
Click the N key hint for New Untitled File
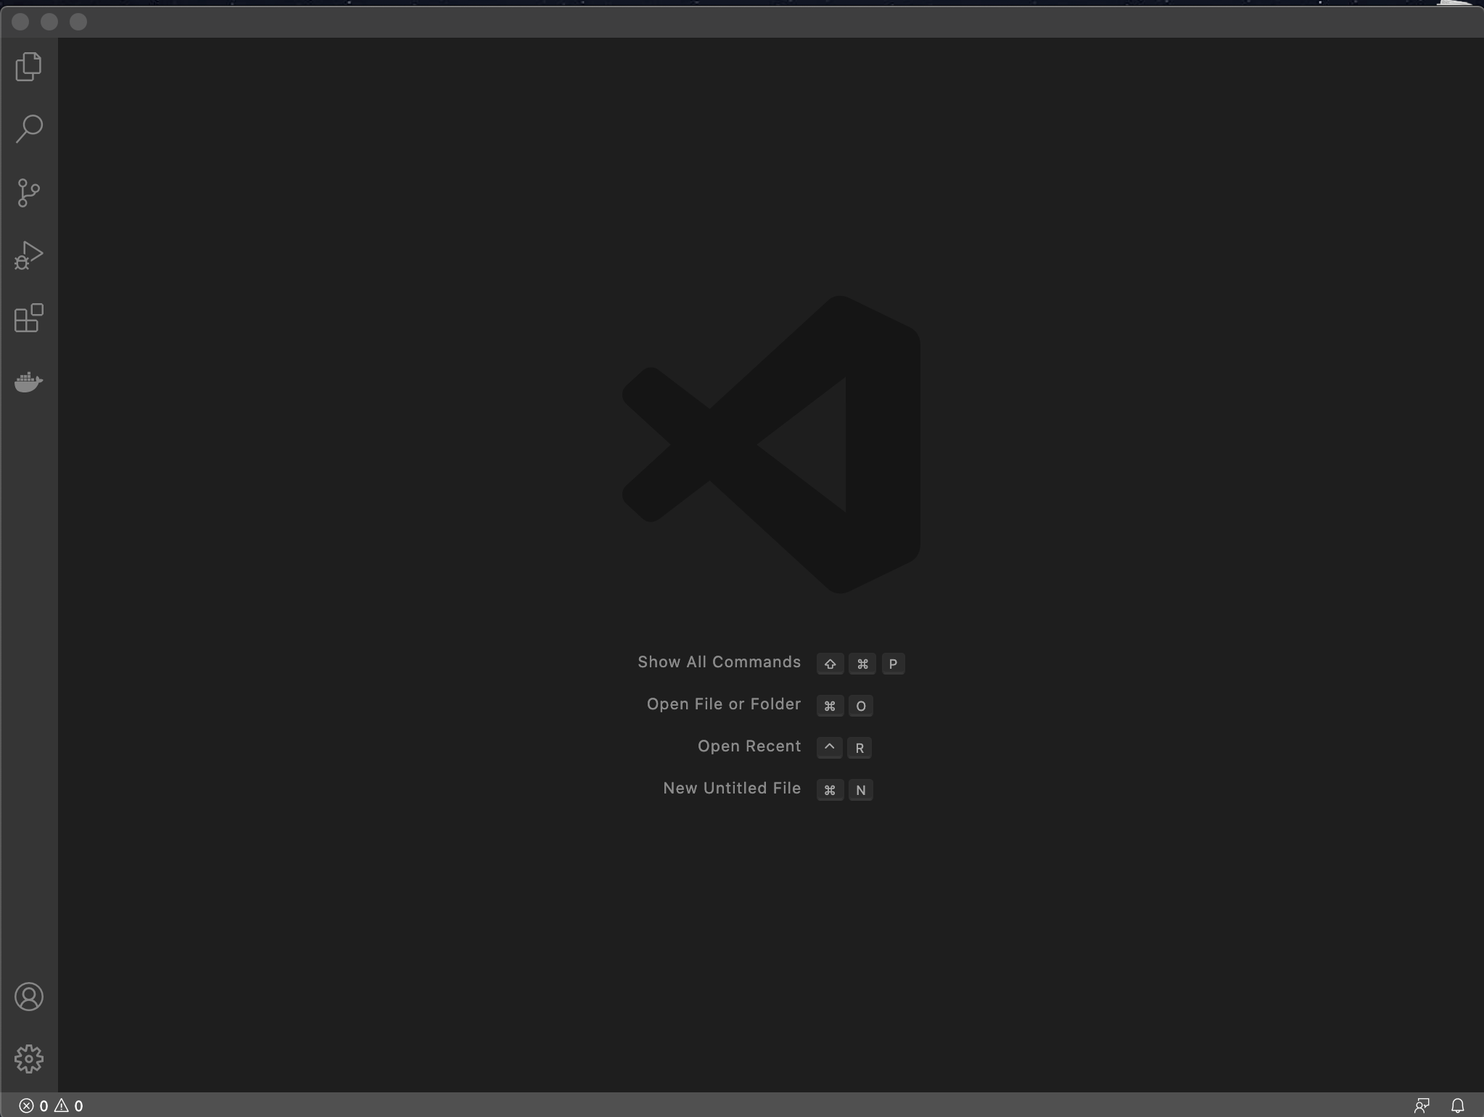point(861,790)
